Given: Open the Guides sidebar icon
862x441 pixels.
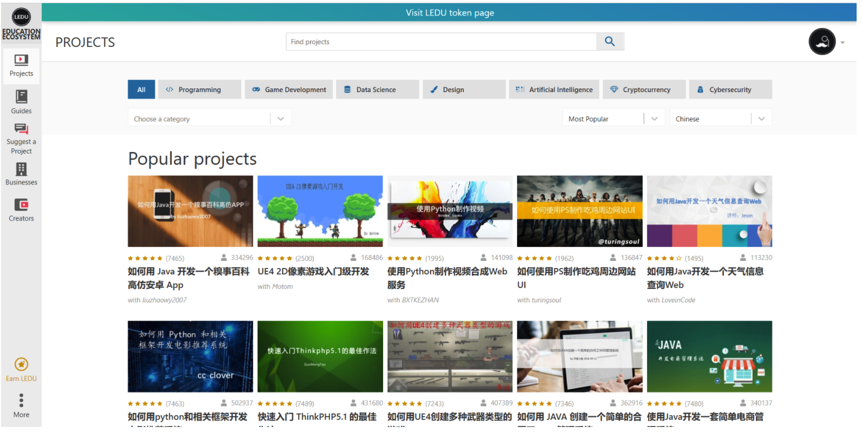Looking at the screenshot, I should pos(21,97).
